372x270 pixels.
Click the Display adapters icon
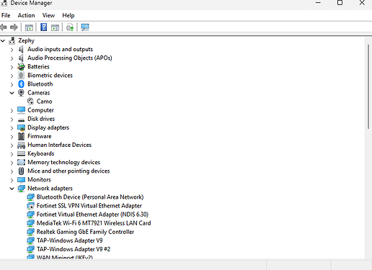21,127
